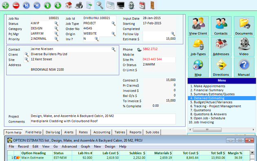Switch to Form help tab
The image size is (257, 161).
click(x=13, y=132)
